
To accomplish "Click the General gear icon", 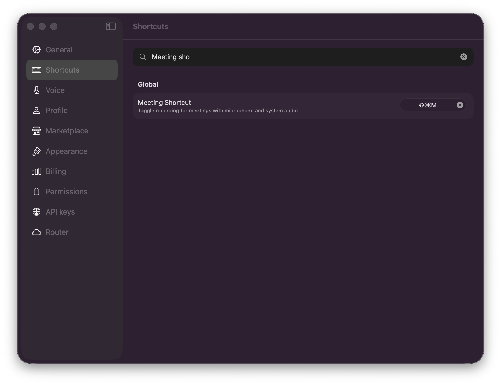I will pos(37,50).
